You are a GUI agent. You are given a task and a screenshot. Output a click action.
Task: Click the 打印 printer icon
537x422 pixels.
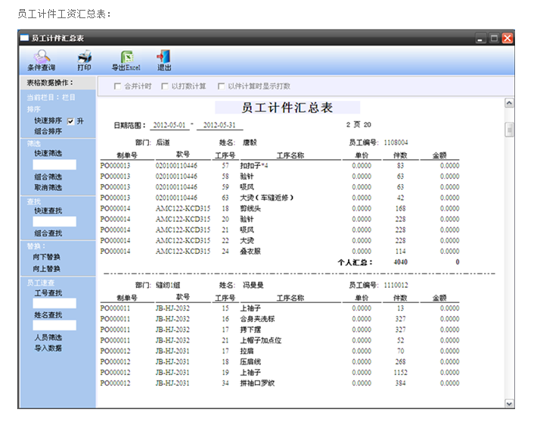84,58
